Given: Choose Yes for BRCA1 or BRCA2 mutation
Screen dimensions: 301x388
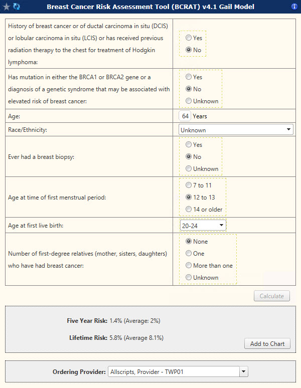Looking at the screenshot, I should click(189, 77).
